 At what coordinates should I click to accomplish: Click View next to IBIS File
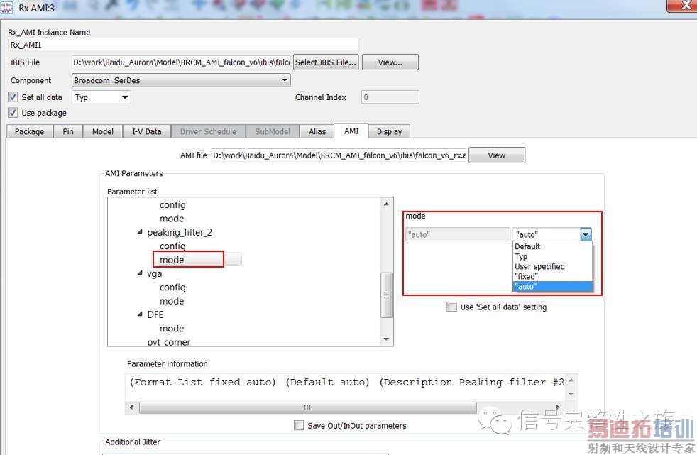390,62
